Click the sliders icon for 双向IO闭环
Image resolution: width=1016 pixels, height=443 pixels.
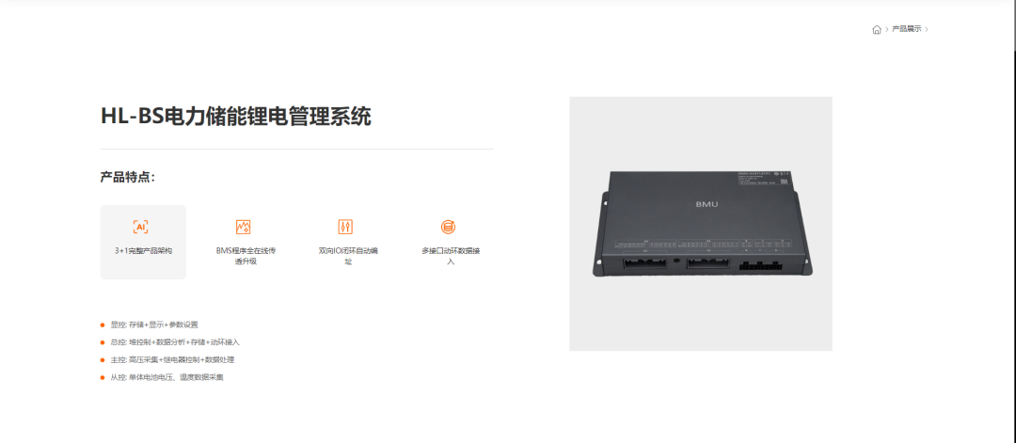click(345, 227)
